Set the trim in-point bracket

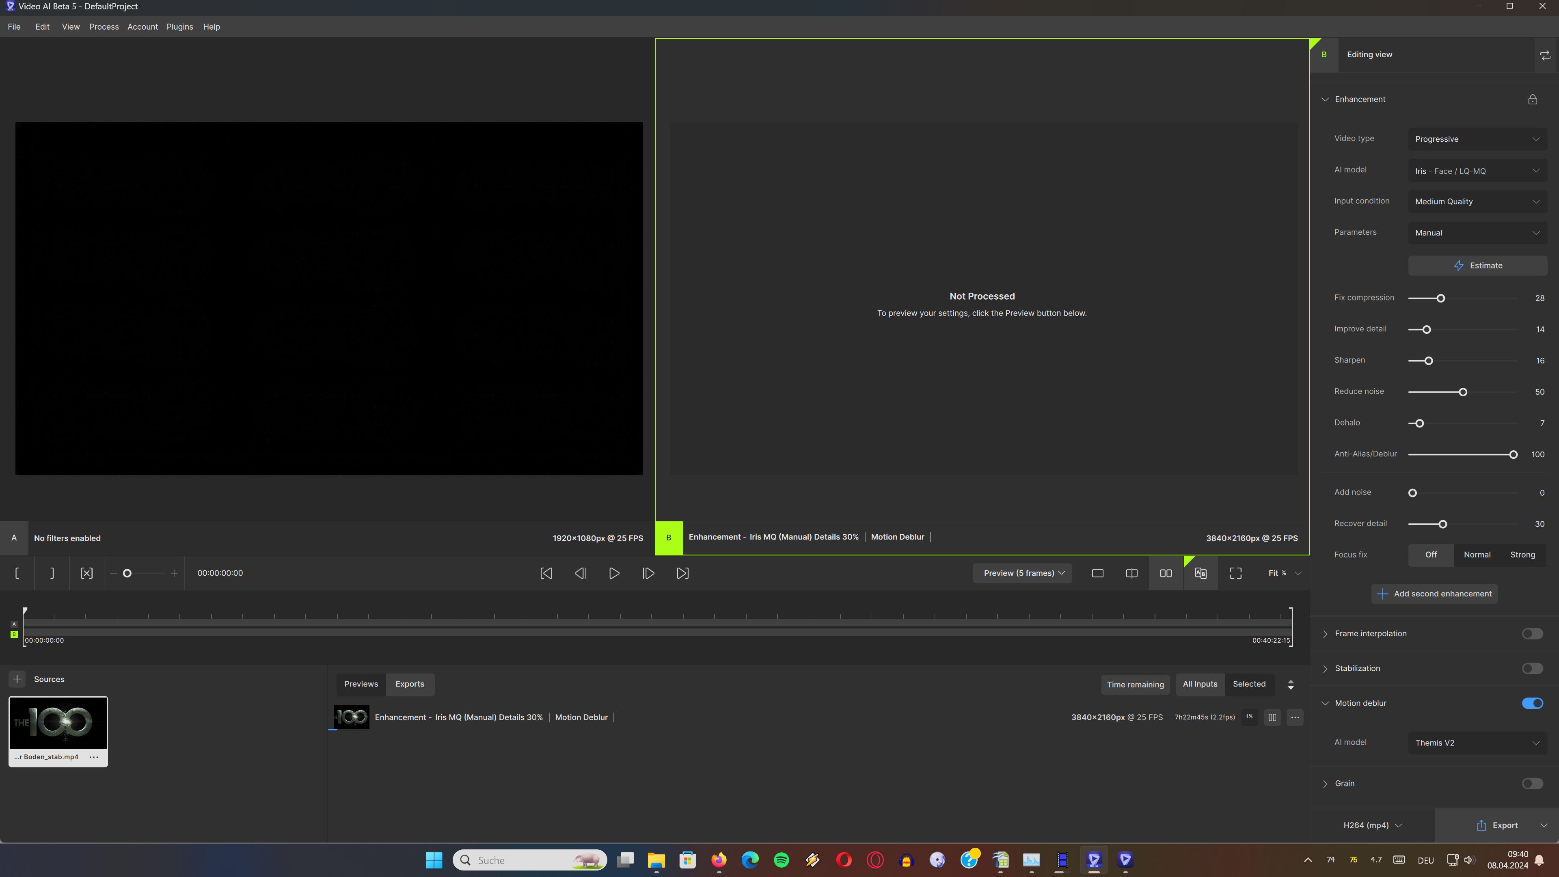click(x=17, y=573)
